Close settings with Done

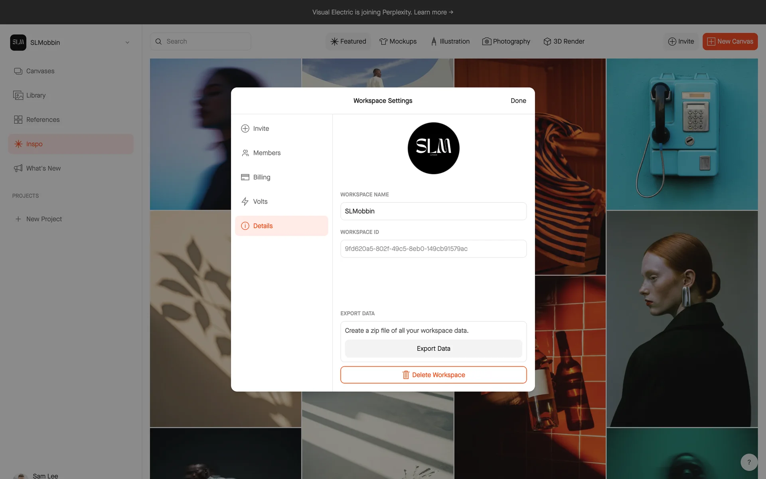pos(518,101)
